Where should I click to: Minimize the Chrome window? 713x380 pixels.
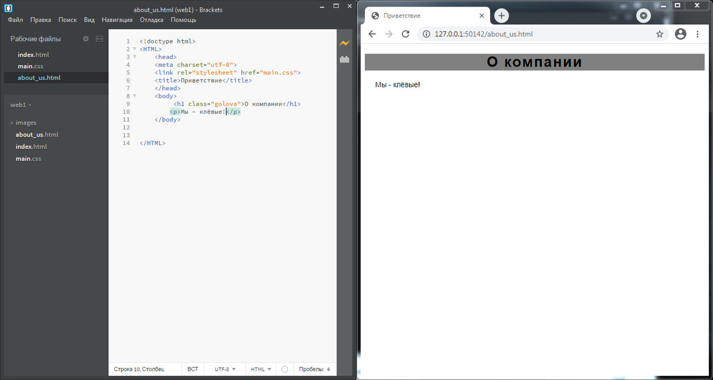663,5
